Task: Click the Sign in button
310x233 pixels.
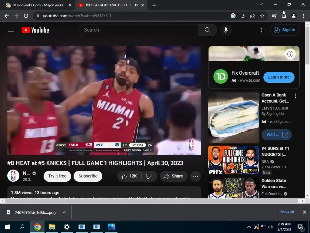Action: click(x=285, y=30)
